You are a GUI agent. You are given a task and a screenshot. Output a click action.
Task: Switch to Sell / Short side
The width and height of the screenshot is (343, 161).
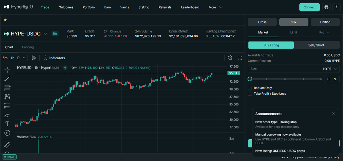tap(316, 45)
